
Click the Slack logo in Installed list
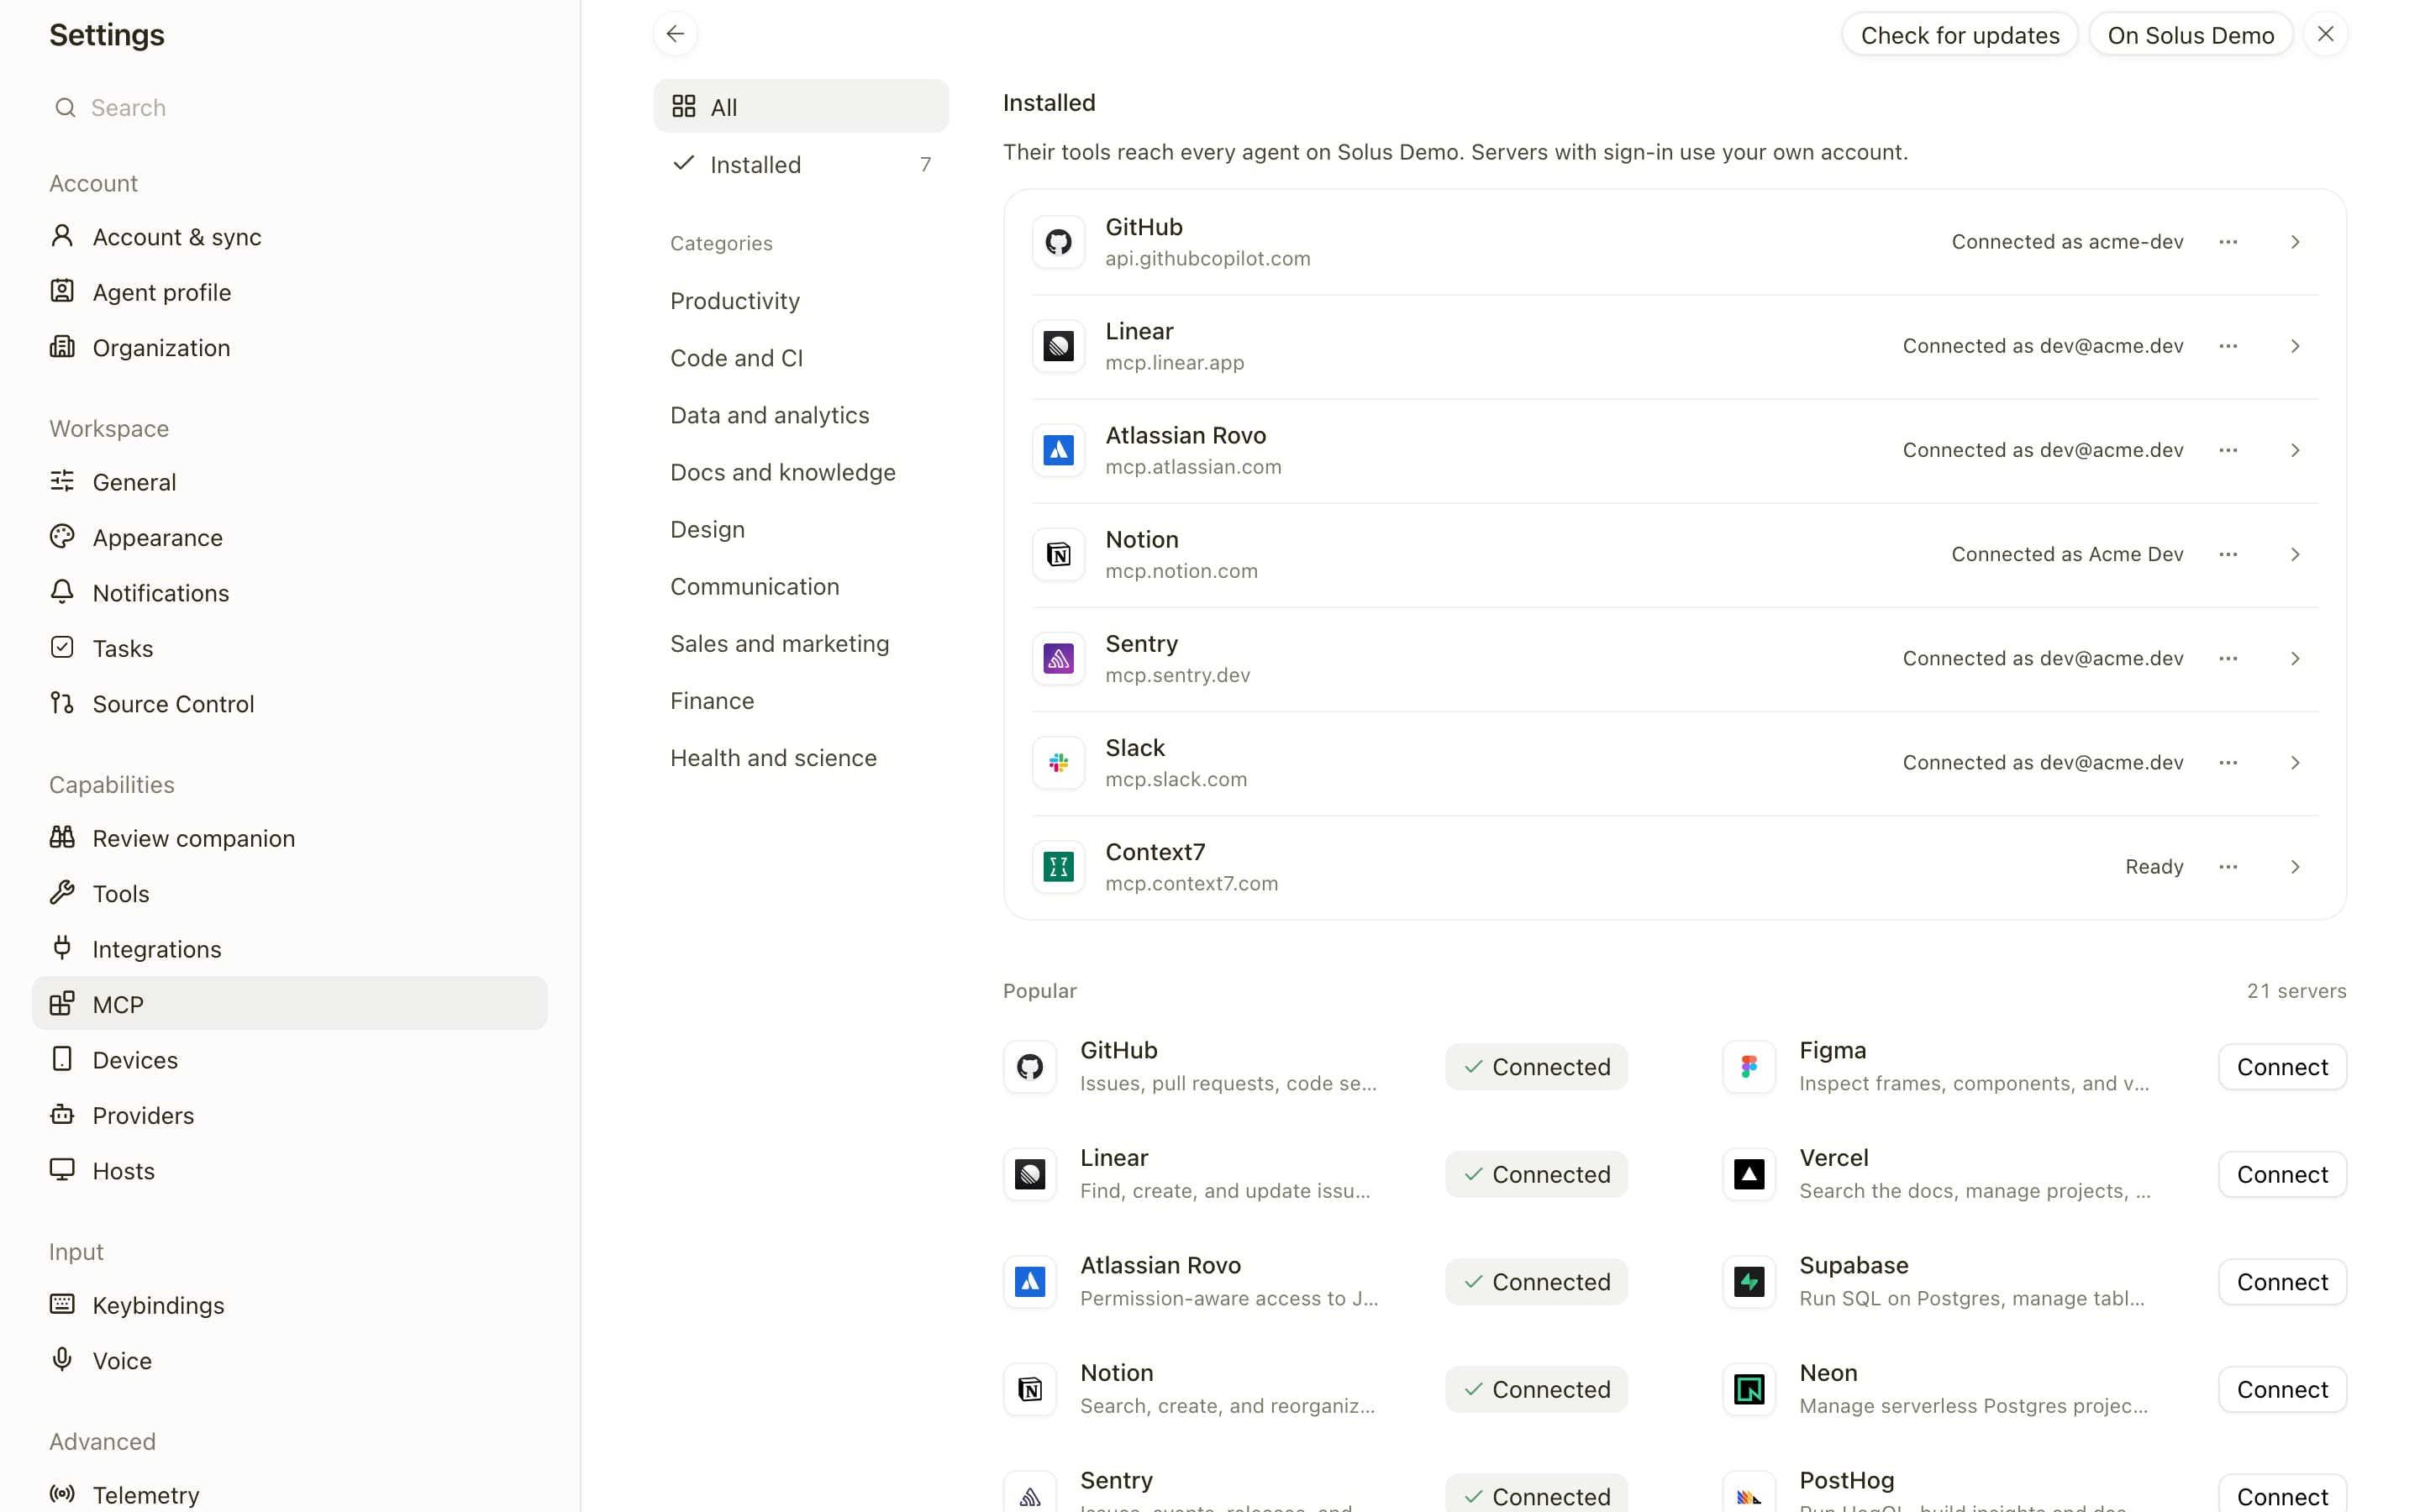pyautogui.click(x=1058, y=762)
